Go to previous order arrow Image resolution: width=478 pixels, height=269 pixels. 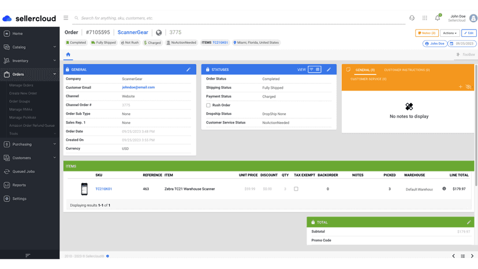454,256
